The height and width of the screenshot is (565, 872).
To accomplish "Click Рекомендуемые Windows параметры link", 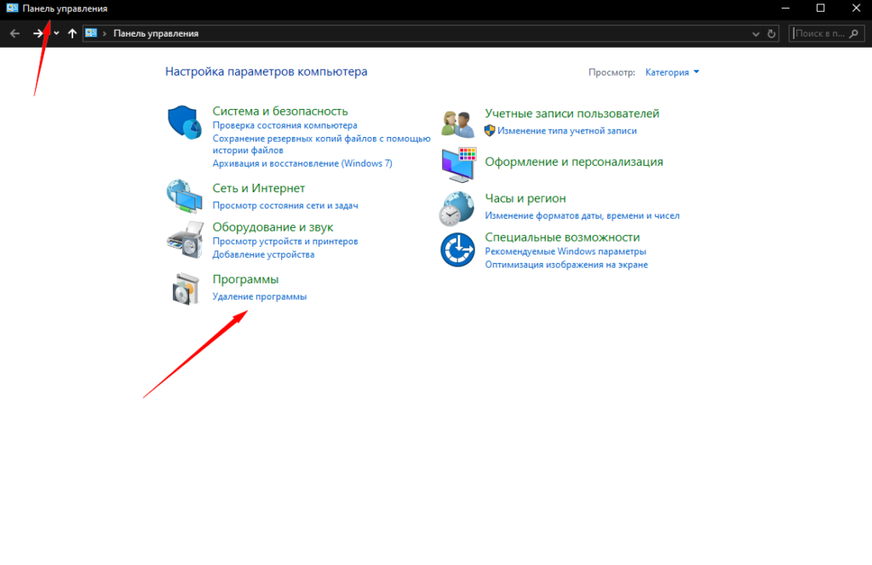I will click(565, 252).
